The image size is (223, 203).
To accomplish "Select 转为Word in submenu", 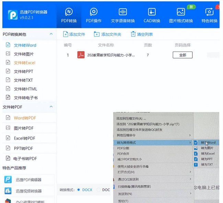I will 206,142.
